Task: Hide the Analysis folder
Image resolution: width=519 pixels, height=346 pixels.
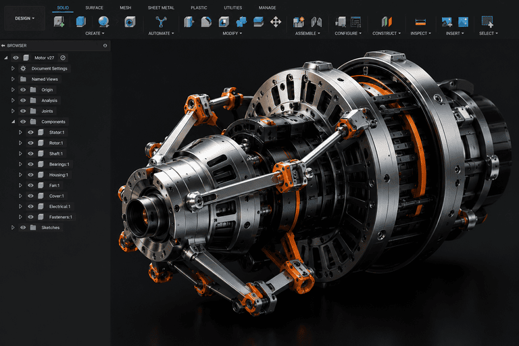Action: point(23,100)
